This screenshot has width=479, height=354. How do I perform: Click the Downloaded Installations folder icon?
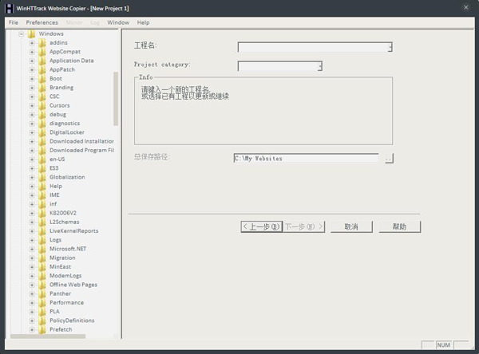[x=42, y=141]
